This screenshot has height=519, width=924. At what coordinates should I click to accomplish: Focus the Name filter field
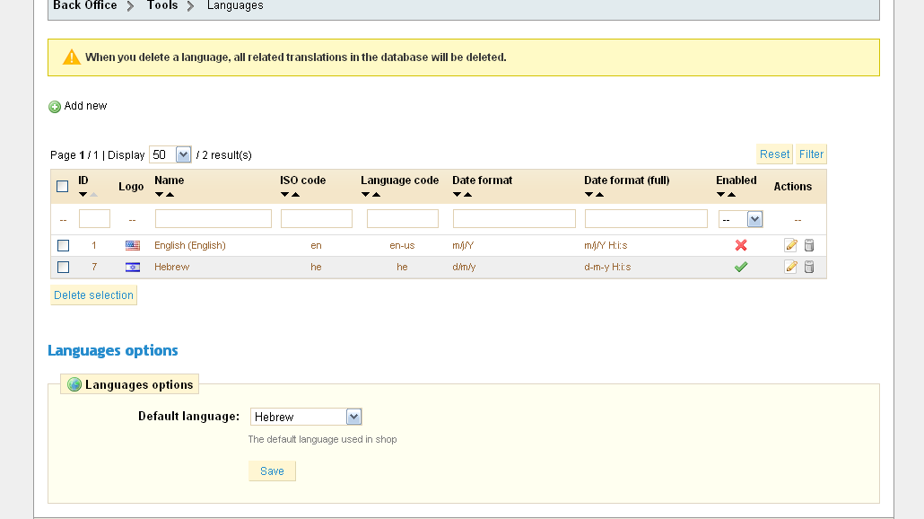pyautogui.click(x=214, y=219)
